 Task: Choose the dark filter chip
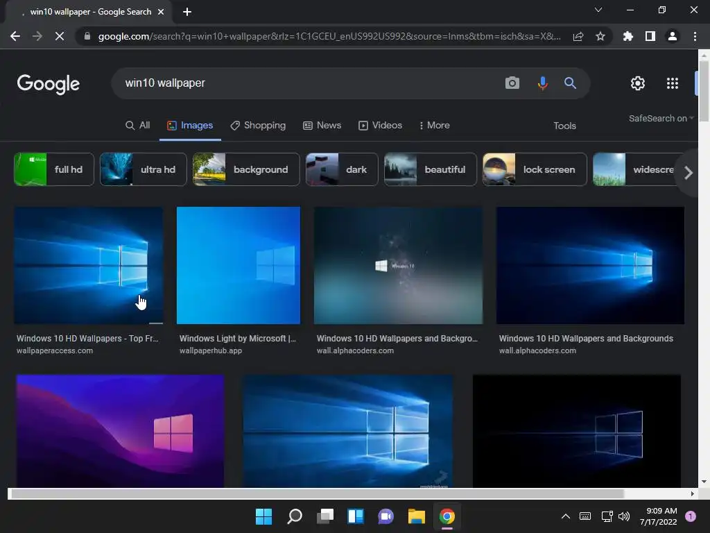(x=342, y=169)
